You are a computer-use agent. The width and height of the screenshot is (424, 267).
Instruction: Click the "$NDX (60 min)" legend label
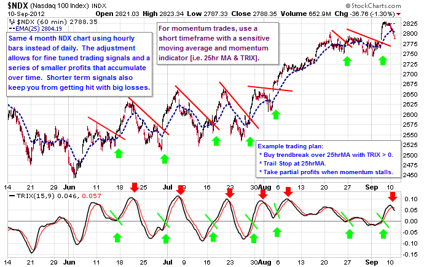[42, 22]
